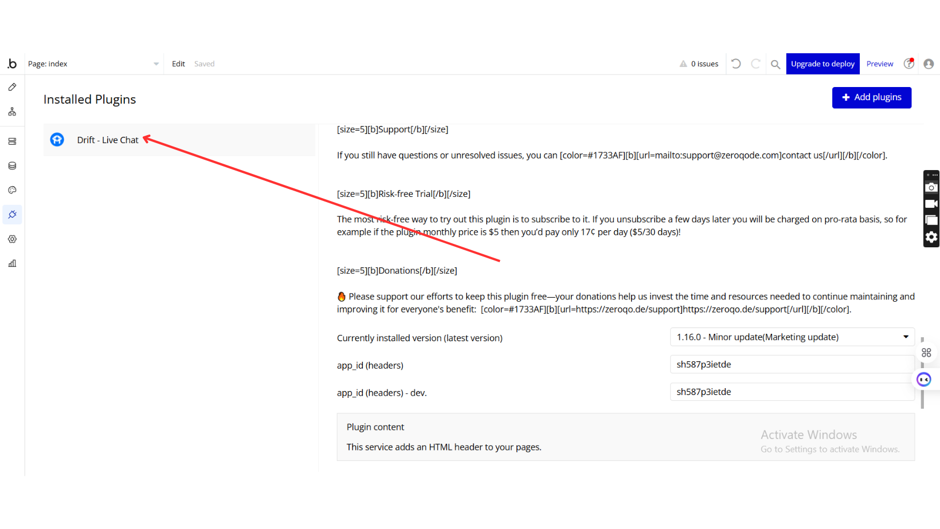940x529 pixels.
Task: Click the "[size=5][b]Donations[/b][/size]" heading text
Action: tap(397, 271)
